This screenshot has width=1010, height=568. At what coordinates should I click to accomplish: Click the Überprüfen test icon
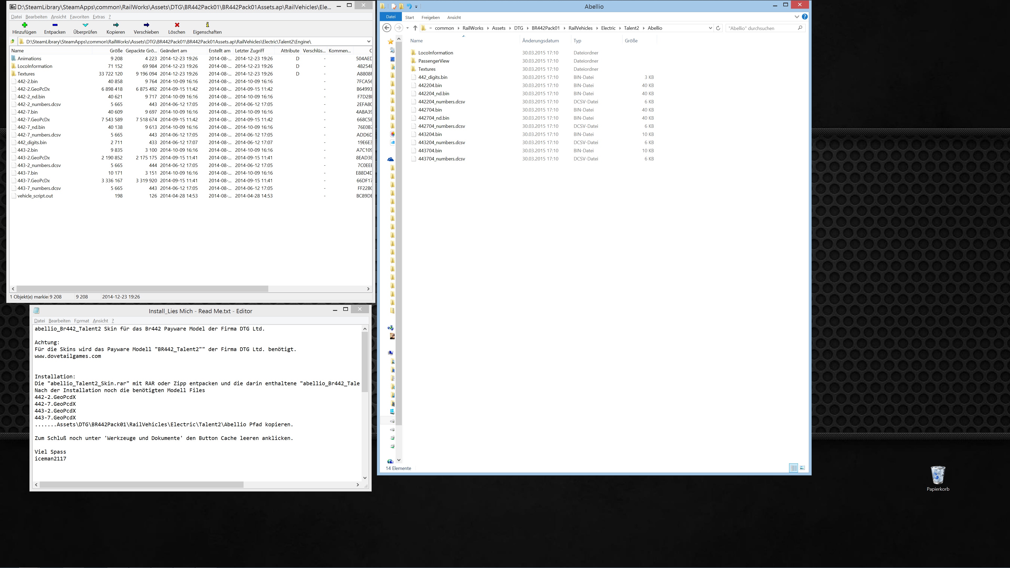point(85,25)
